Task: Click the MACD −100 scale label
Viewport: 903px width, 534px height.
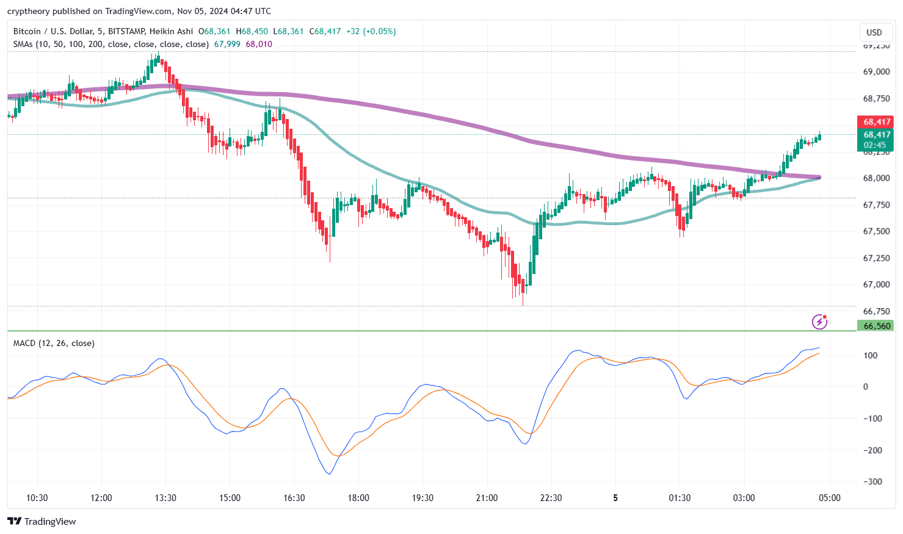Action: [x=872, y=419]
